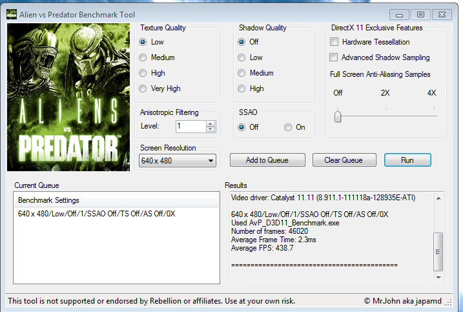Click the app icon in title bar
The width and height of the screenshot is (463, 312).
pos(12,14)
